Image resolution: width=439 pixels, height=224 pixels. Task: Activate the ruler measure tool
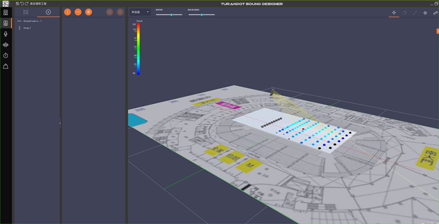[435, 13]
